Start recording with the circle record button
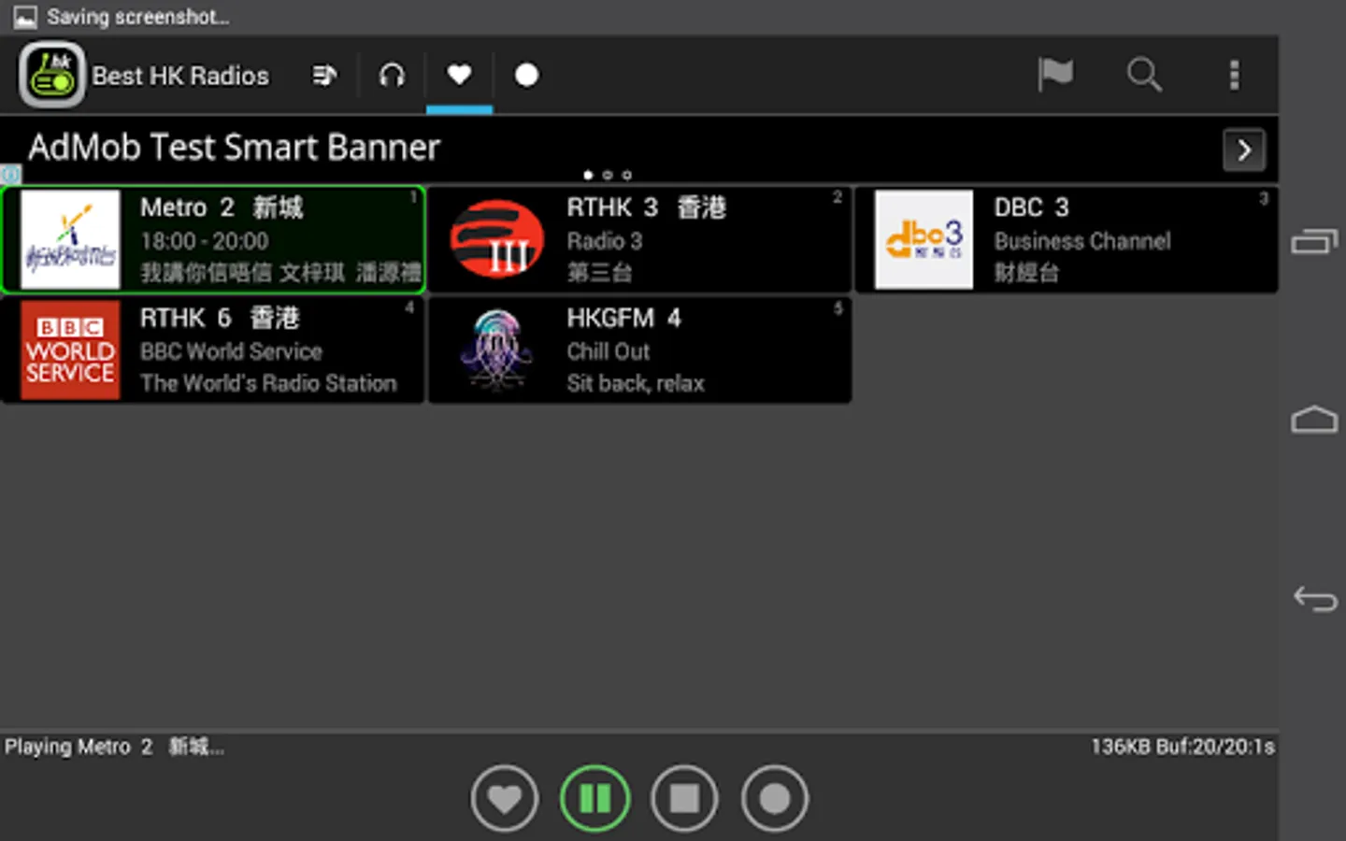 click(x=774, y=798)
